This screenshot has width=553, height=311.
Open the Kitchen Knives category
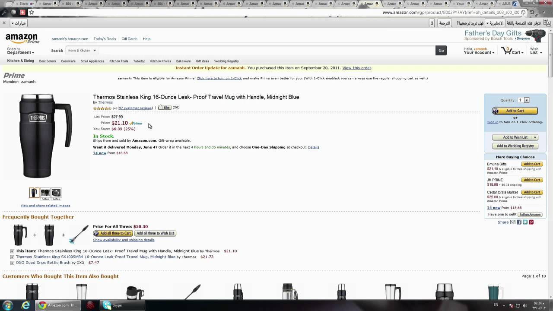point(161,61)
